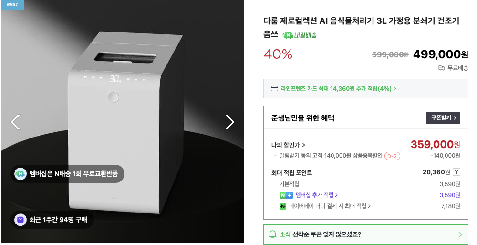Click the green N membership badge icon
This screenshot has height=245, width=477.
21,174
